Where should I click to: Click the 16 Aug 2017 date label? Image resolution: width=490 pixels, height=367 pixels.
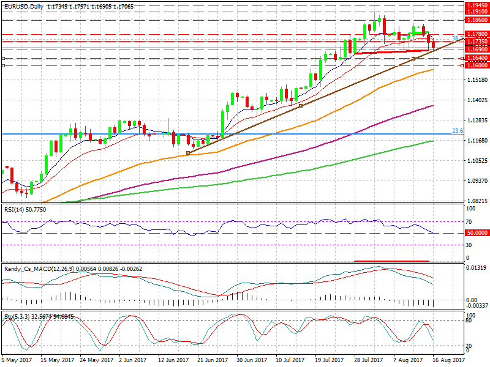pos(449,361)
